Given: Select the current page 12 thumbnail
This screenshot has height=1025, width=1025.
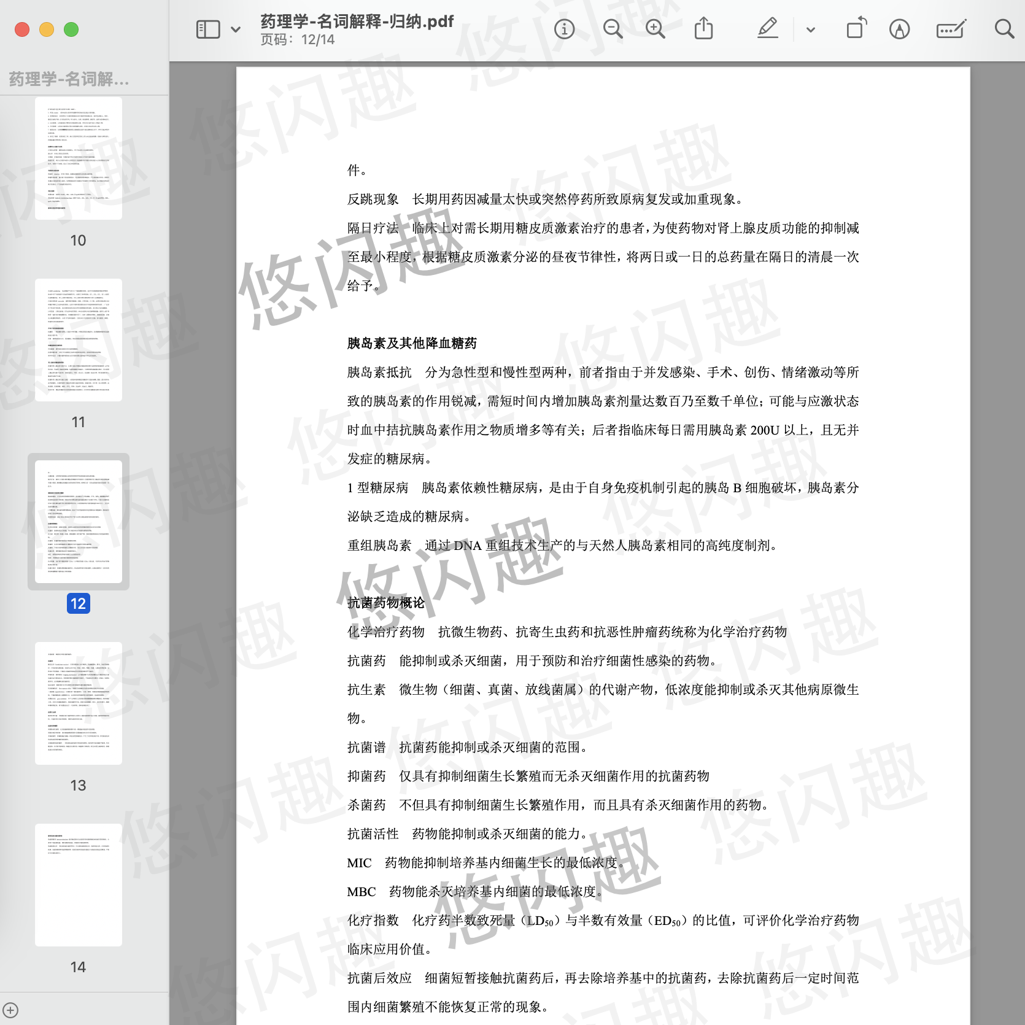Looking at the screenshot, I should coord(79,522).
